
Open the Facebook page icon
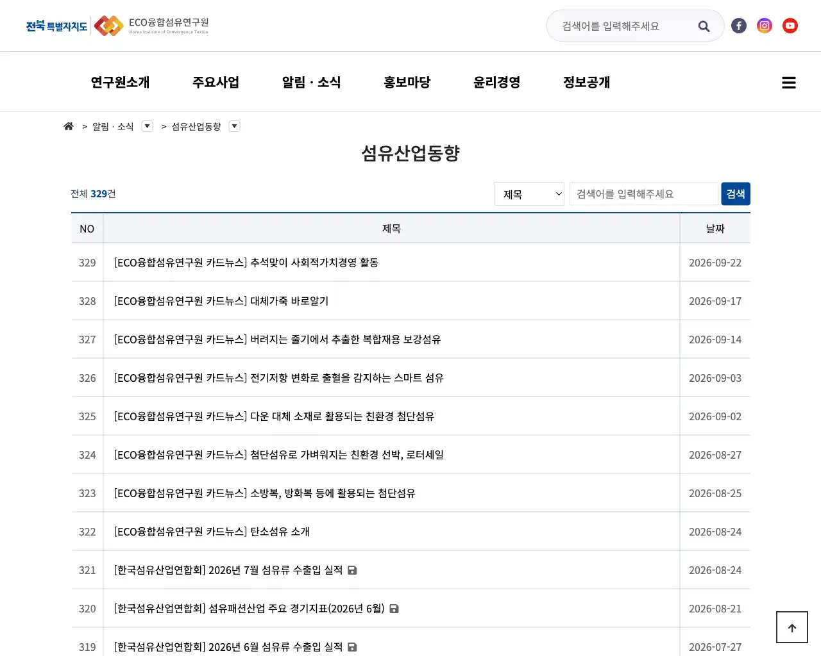pyautogui.click(x=739, y=26)
